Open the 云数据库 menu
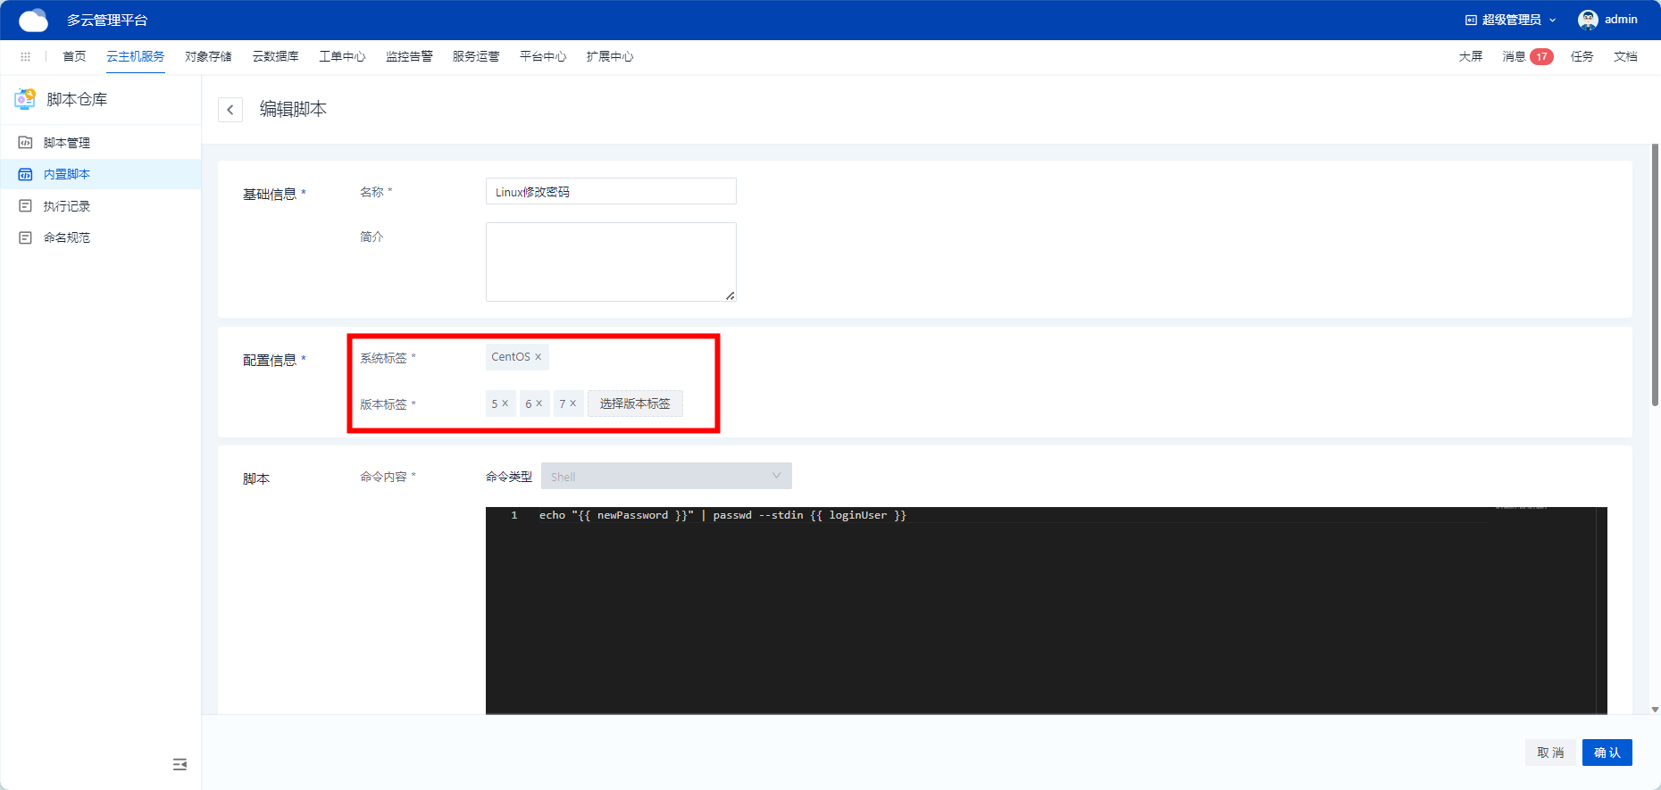Viewport: 1661px width, 790px height. tap(275, 56)
